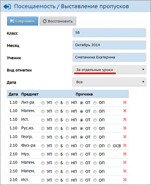
Task: Click the Восстановить button
Action: tap(58, 21)
